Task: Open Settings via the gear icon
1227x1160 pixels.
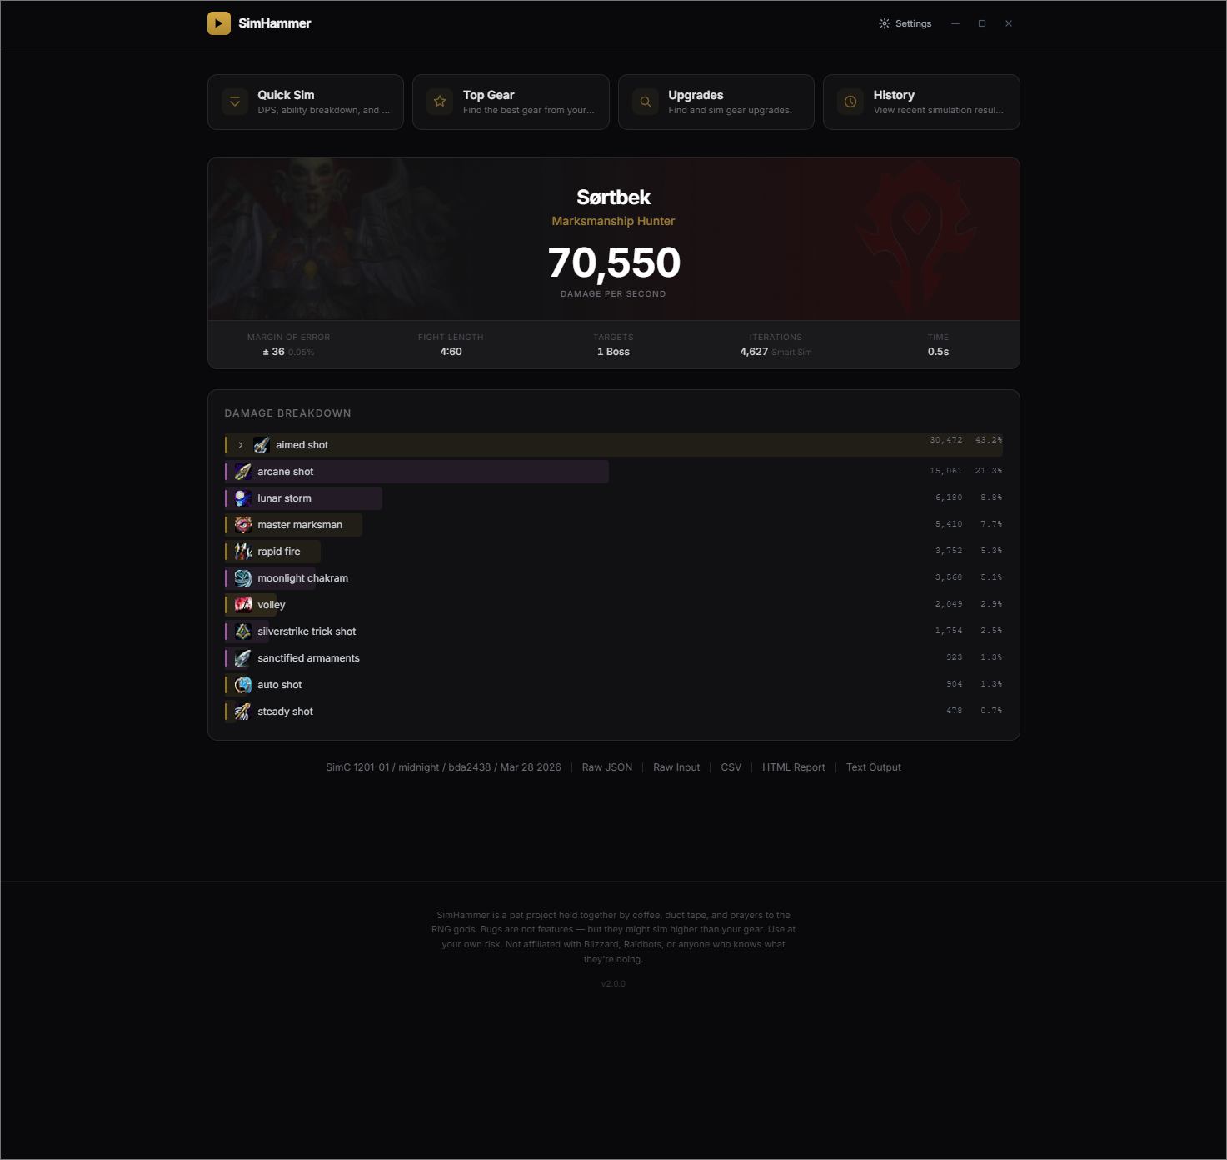Action: pos(885,23)
